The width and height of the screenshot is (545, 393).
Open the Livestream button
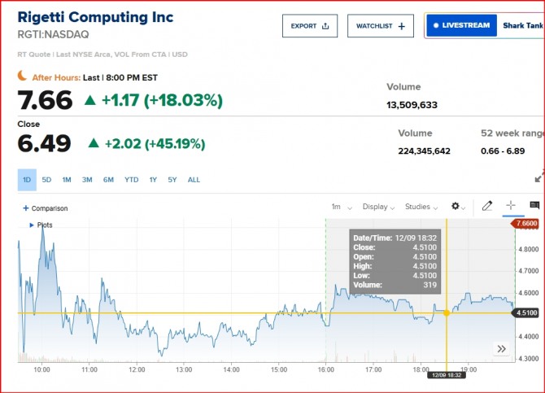click(462, 25)
